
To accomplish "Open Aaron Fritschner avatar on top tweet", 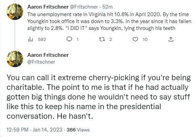I will (15, 12).
